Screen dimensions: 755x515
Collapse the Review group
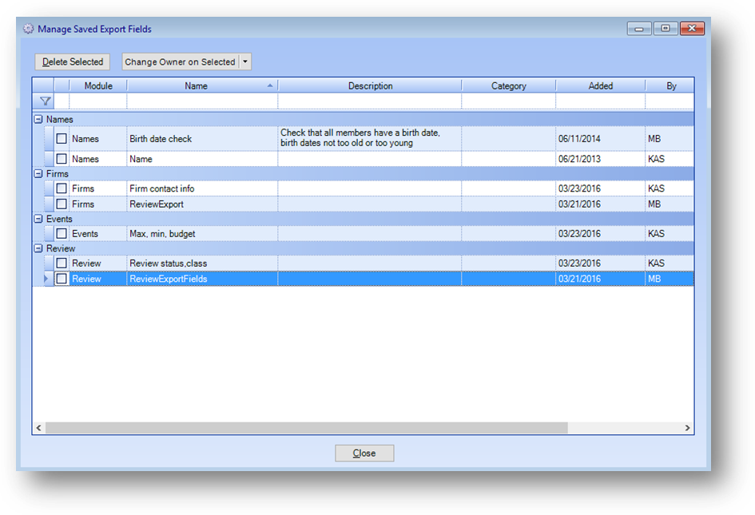38,248
